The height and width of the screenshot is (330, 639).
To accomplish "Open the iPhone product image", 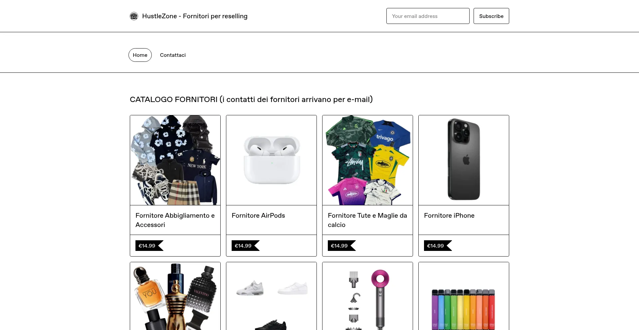I will coord(464,160).
